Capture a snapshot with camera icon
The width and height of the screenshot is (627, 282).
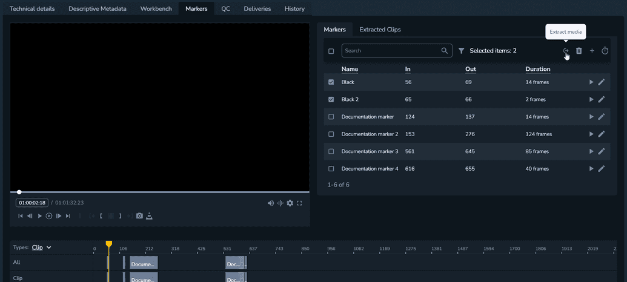click(139, 216)
